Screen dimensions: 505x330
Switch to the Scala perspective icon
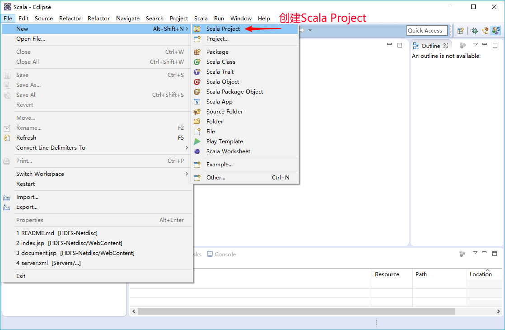click(496, 31)
